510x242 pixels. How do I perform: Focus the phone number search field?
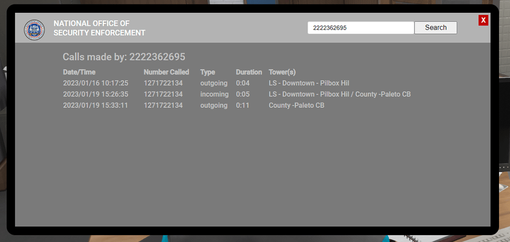(361, 27)
